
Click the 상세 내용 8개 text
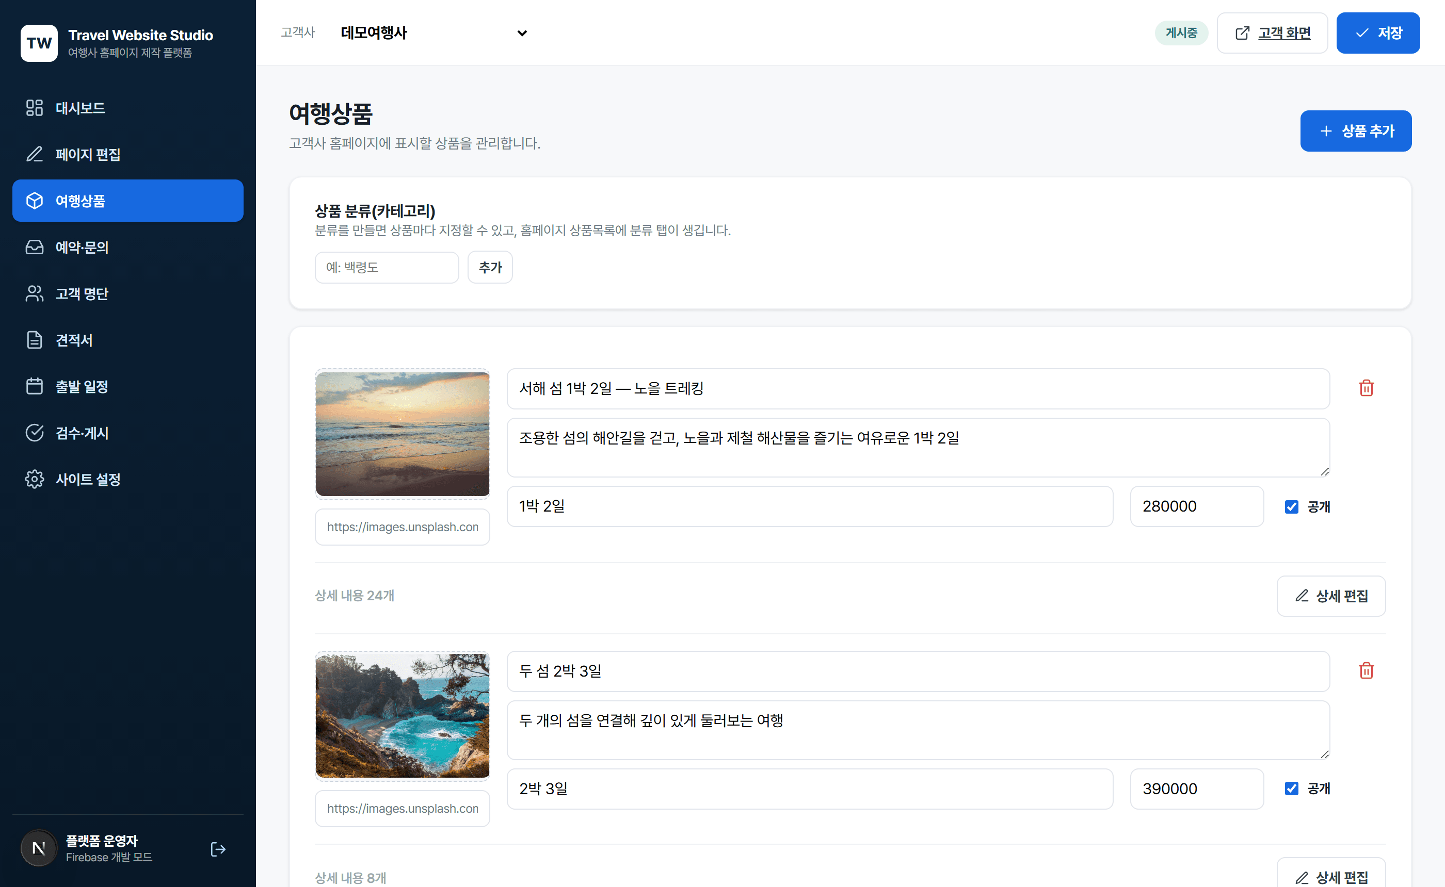coord(350,878)
